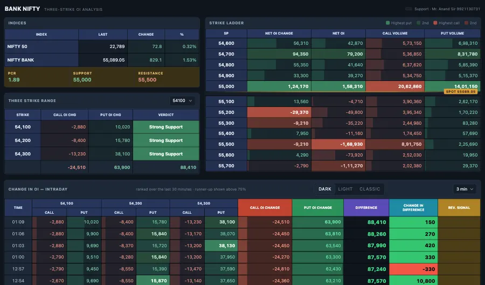Click the NET OI column header
This screenshot has height=285, width=485.
(x=338, y=33)
